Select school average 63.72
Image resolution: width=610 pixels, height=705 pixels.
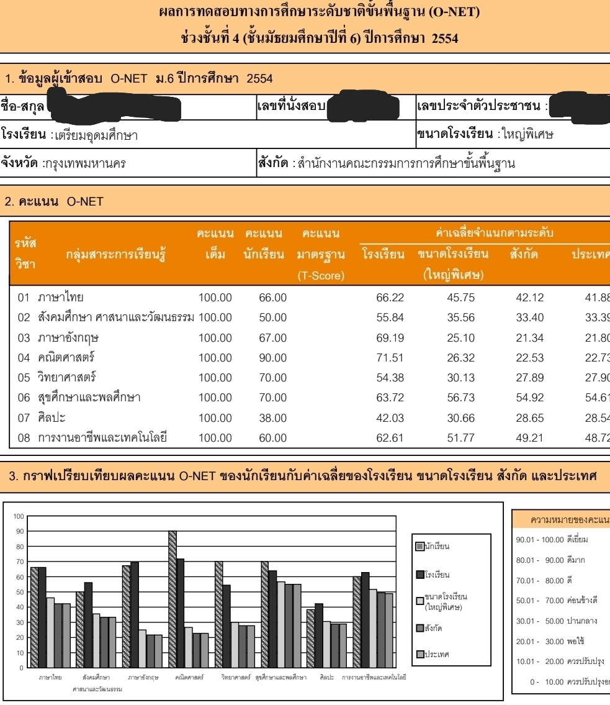click(390, 398)
